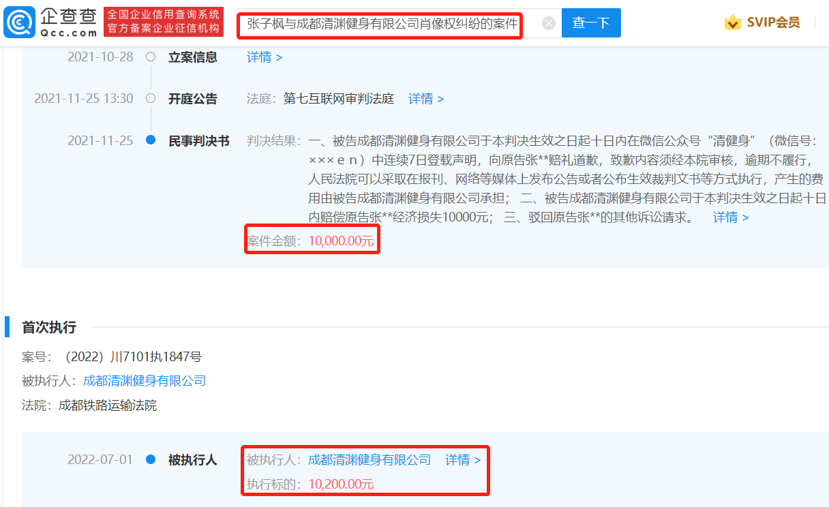Open 详情 after the 民事判决书 result
The image size is (829, 507).
[731, 217]
